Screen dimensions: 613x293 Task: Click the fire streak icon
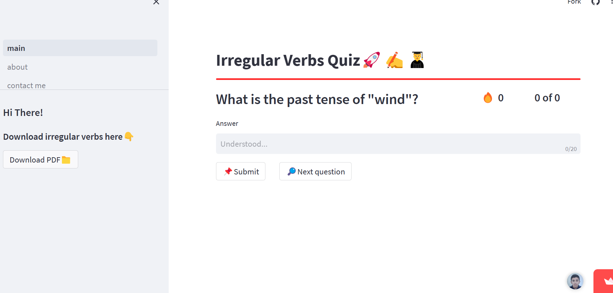(488, 98)
